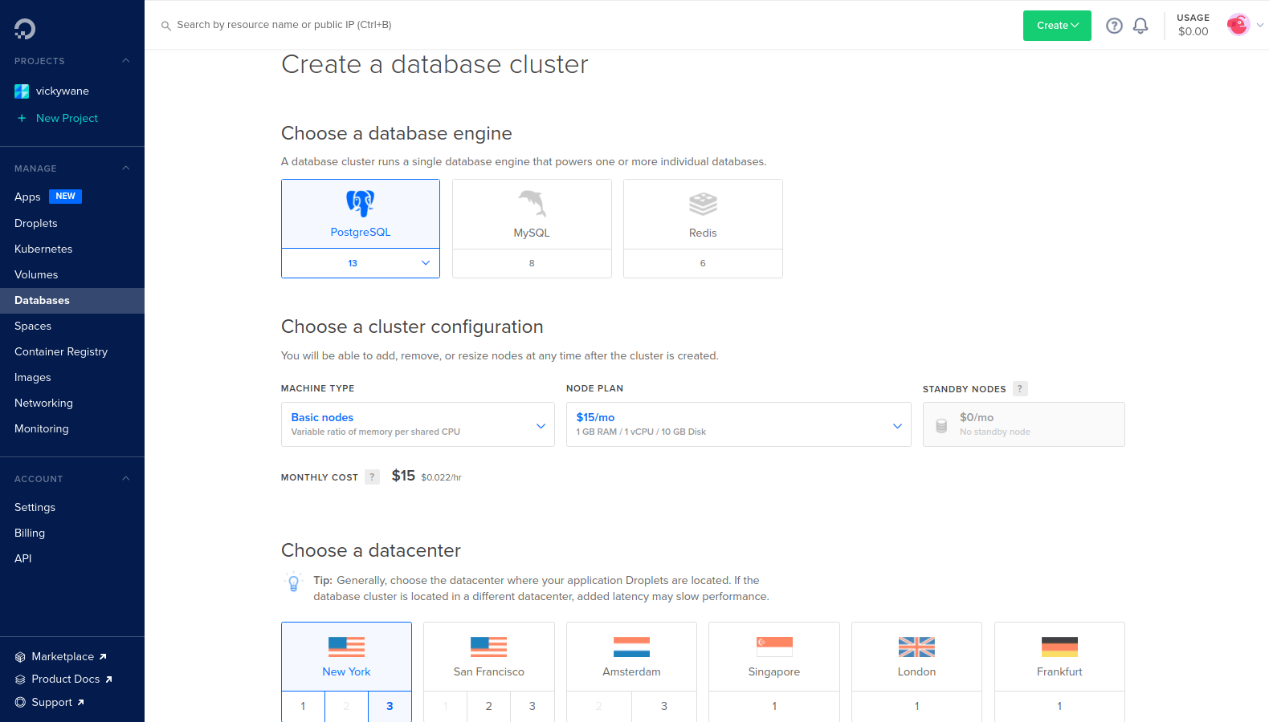Select San Francisco datacenter 2
This screenshot has height=722, width=1269.
(488, 707)
